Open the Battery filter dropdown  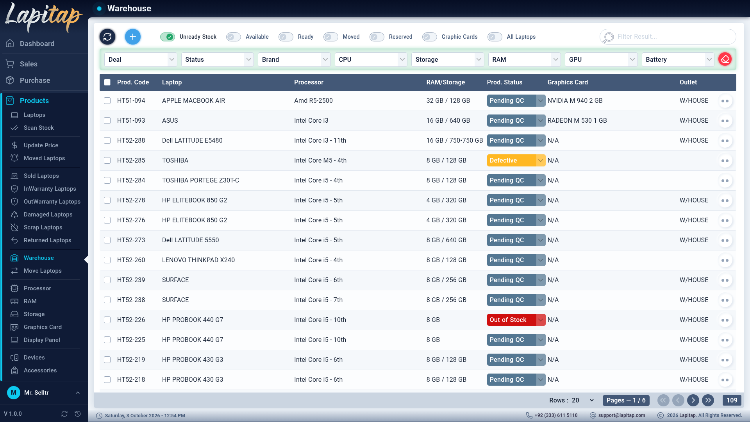(678, 59)
